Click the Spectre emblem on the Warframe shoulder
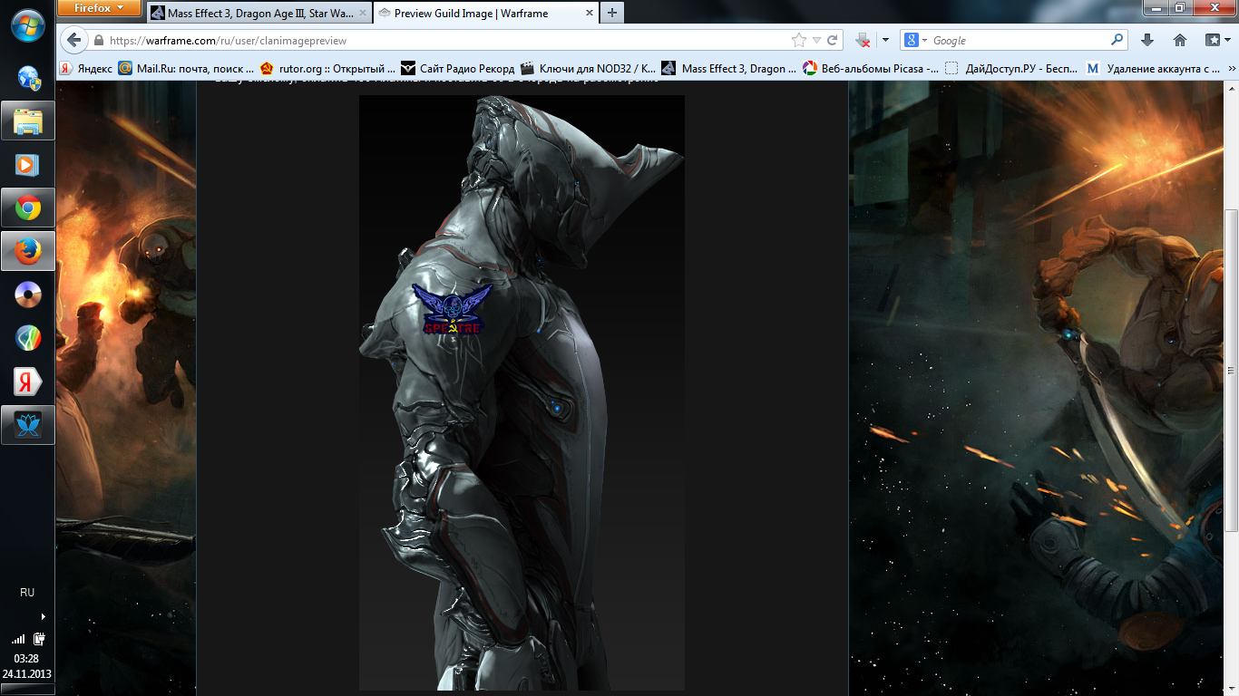The height and width of the screenshot is (696, 1239). 452,309
